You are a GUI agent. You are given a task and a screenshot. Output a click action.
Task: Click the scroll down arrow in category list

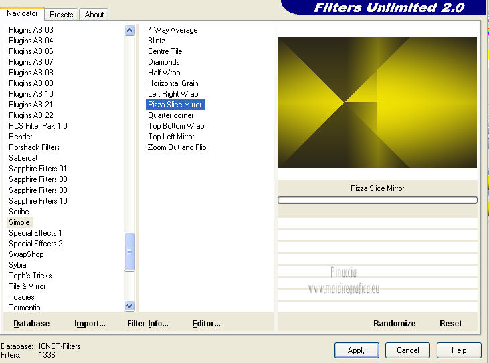point(129,306)
